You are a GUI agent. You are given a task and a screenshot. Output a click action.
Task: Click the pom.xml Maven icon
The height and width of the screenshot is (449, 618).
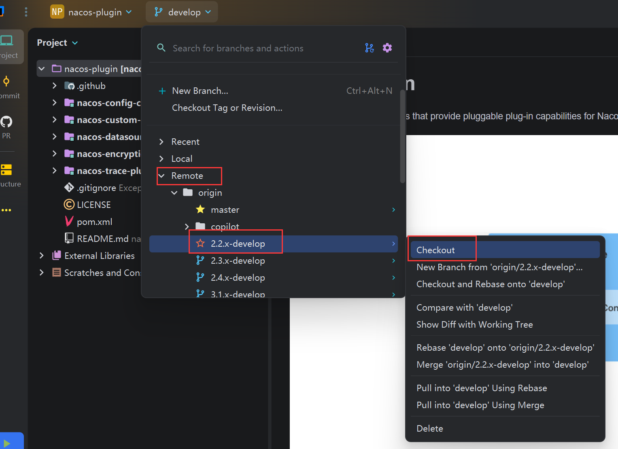pos(69,221)
